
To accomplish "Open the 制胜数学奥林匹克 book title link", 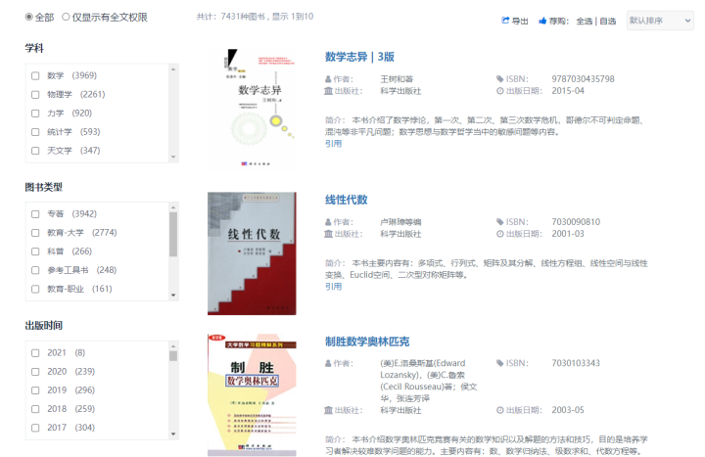I will [x=367, y=342].
